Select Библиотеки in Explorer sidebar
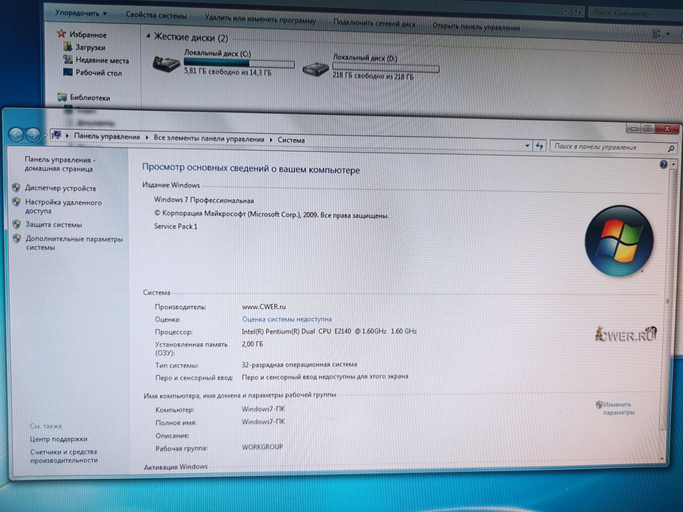Screen dimensions: 683x512 click(x=90, y=97)
